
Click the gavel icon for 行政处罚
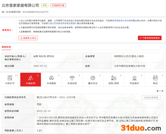[x=31, y=78]
